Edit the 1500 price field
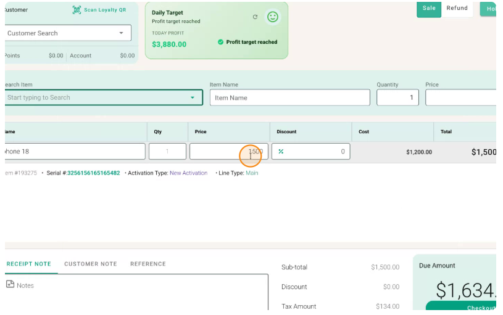Image resolution: width=503 pixels, height=315 pixels. coord(229,152)
